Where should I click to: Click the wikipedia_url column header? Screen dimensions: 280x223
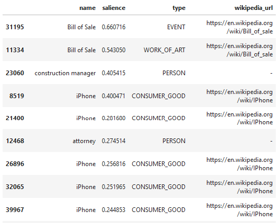(x=253, y=8)
